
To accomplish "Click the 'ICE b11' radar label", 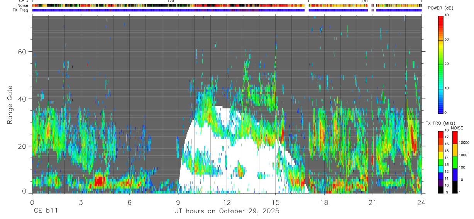I will point(44,211).
